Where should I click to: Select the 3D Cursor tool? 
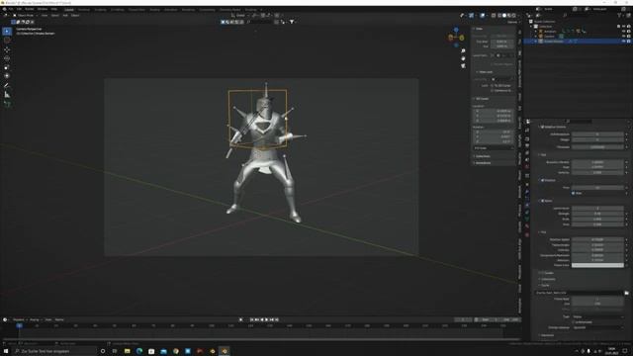pyautogui.click(x=7, y=41)
